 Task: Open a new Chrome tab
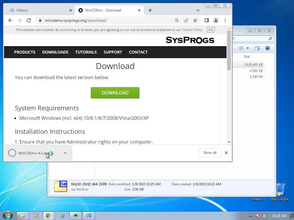coord(150,10)
